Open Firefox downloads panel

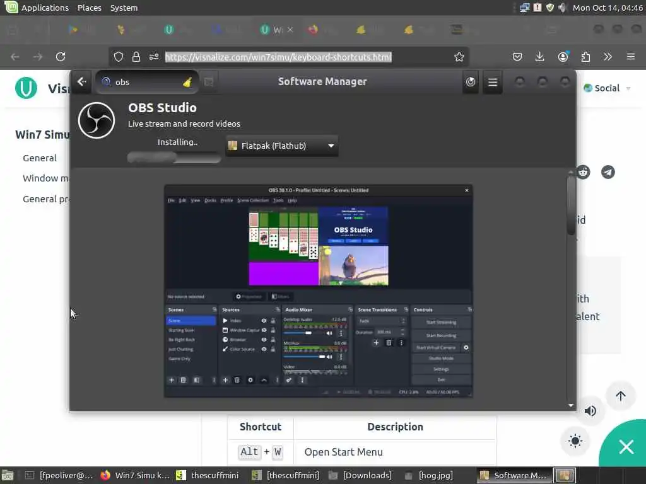540,57
